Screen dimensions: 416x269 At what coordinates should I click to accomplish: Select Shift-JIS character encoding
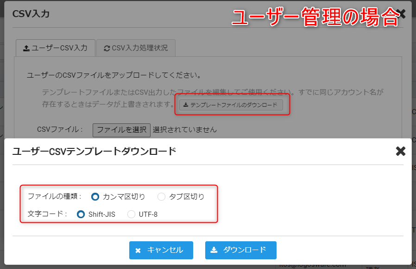coord(81,214)
